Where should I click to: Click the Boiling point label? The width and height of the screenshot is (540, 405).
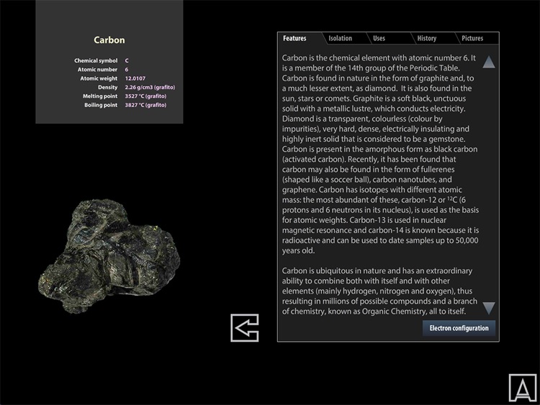(101, 105)
